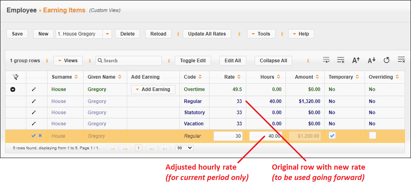Open the employee selector dropdown arrow
Image resolution: width=411 pixels, height=184 pixels.
[107, 34]
